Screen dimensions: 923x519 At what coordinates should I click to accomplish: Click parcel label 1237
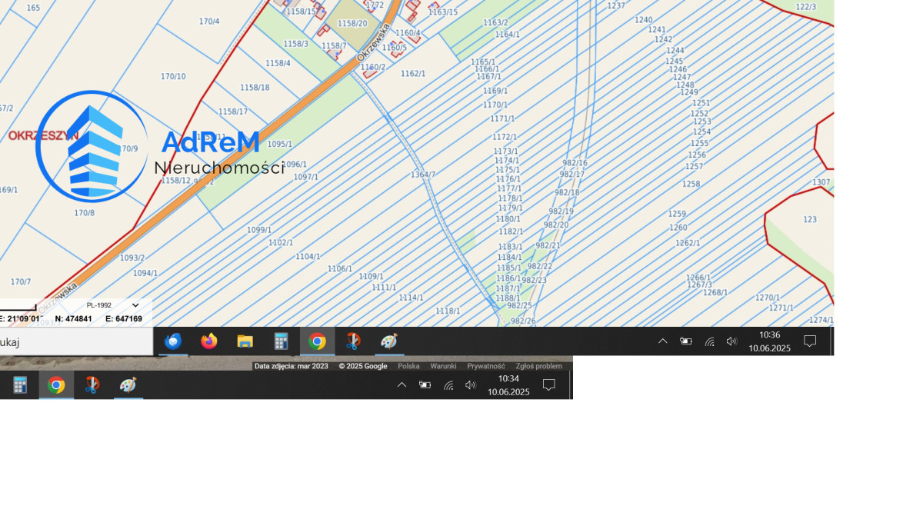click(616, 5)
